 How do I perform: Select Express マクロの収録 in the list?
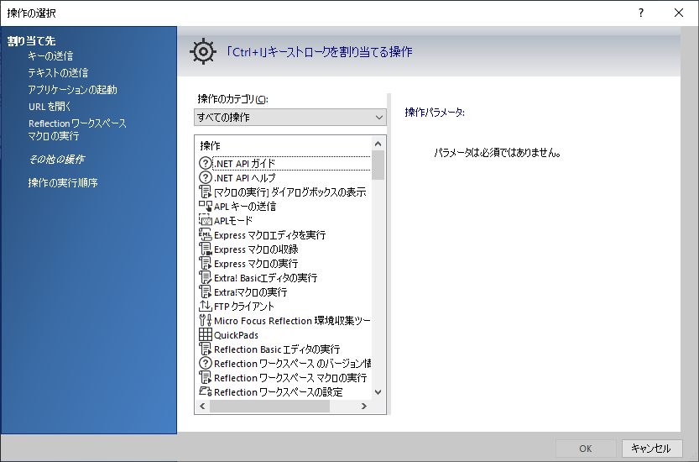(256, 249)
